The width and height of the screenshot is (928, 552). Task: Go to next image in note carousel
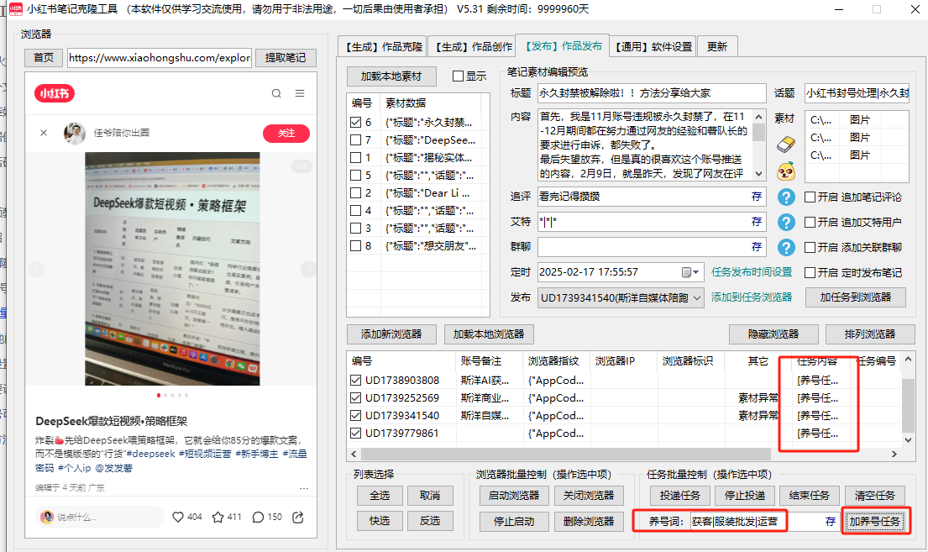308,270
